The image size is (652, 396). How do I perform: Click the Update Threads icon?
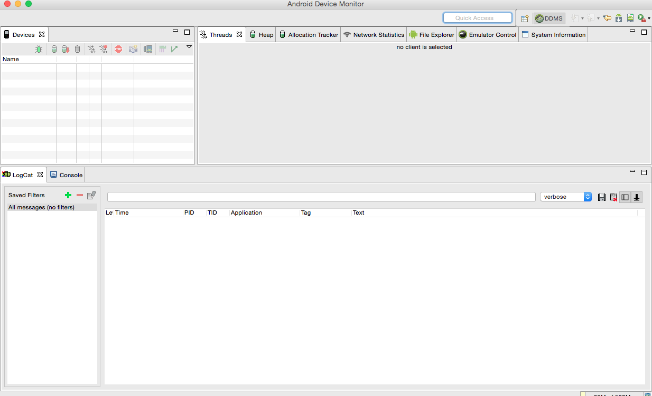click(92, 49)
